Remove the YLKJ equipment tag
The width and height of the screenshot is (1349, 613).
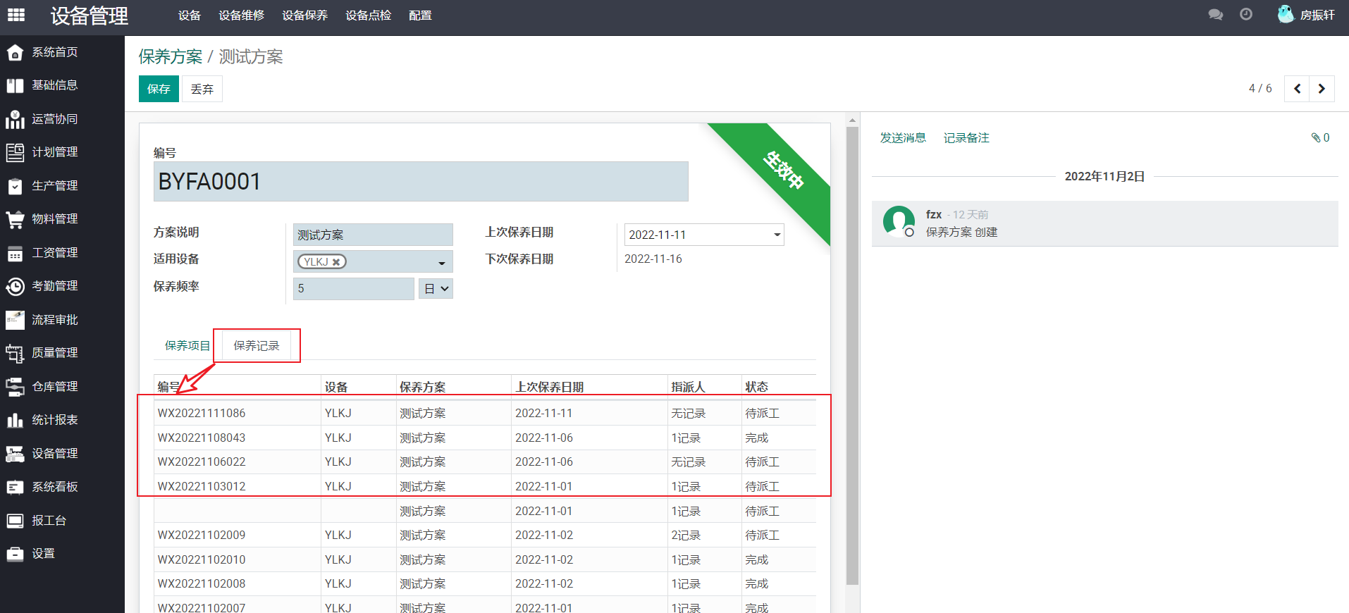tap(337, 262)
